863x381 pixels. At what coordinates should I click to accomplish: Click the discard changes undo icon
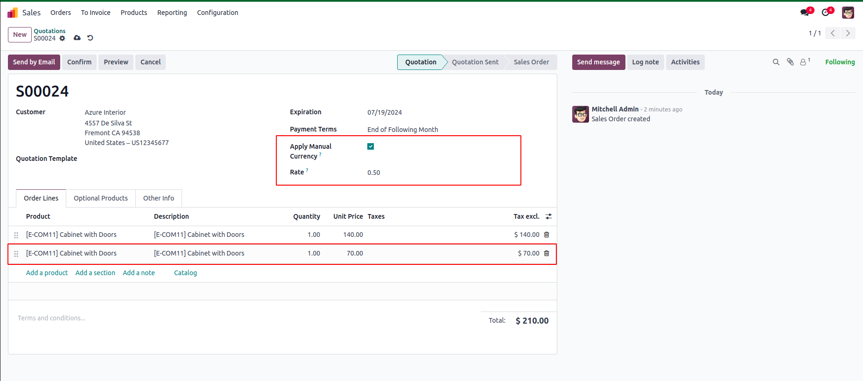coord(90,38)
